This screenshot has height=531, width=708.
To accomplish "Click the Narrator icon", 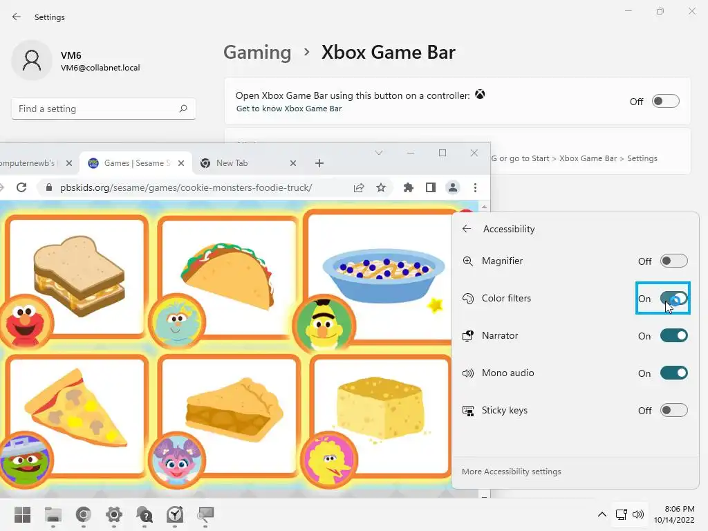I will pyautogui.click(x=468, y=335).
